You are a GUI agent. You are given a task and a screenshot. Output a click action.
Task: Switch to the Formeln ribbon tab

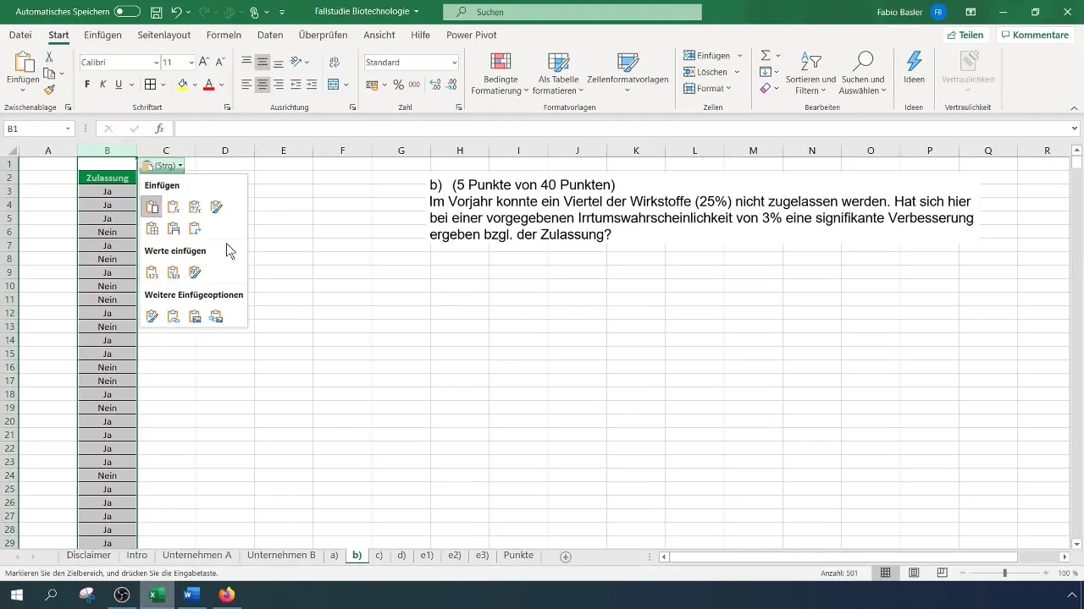click(x=224, y=35)
